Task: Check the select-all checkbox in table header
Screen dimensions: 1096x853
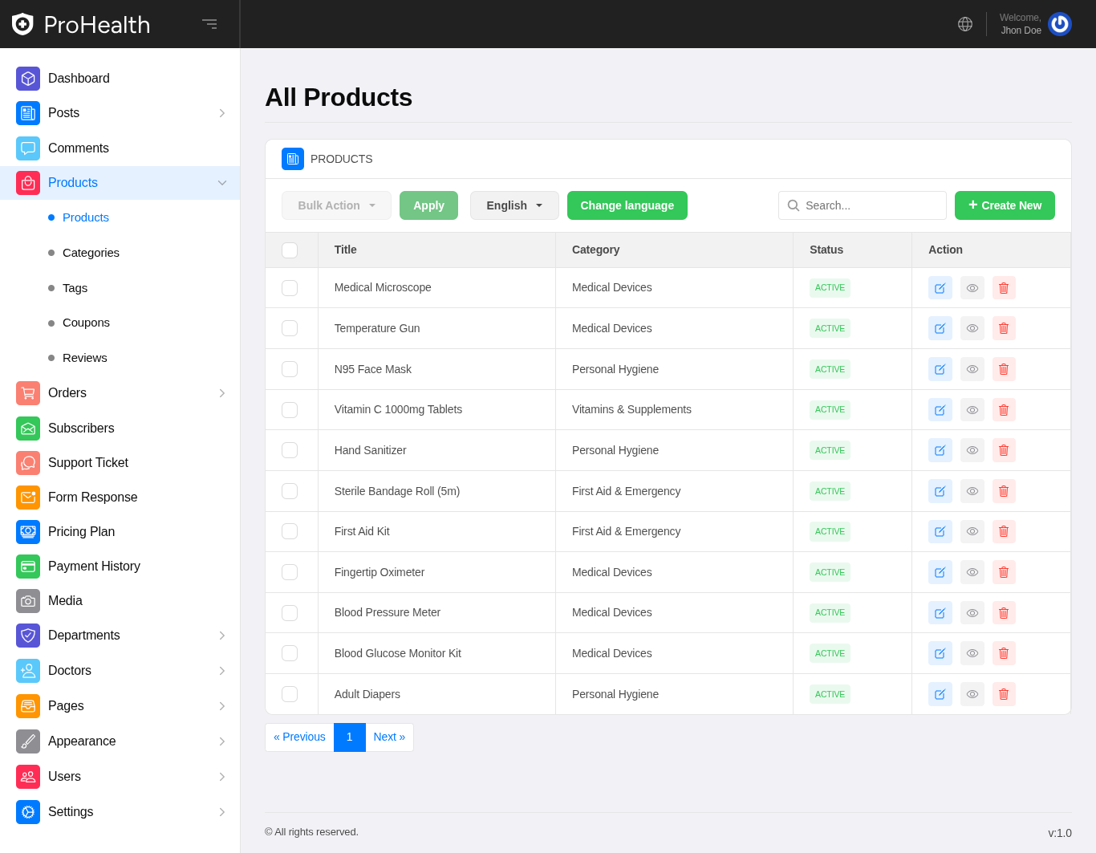Action: 290,250
